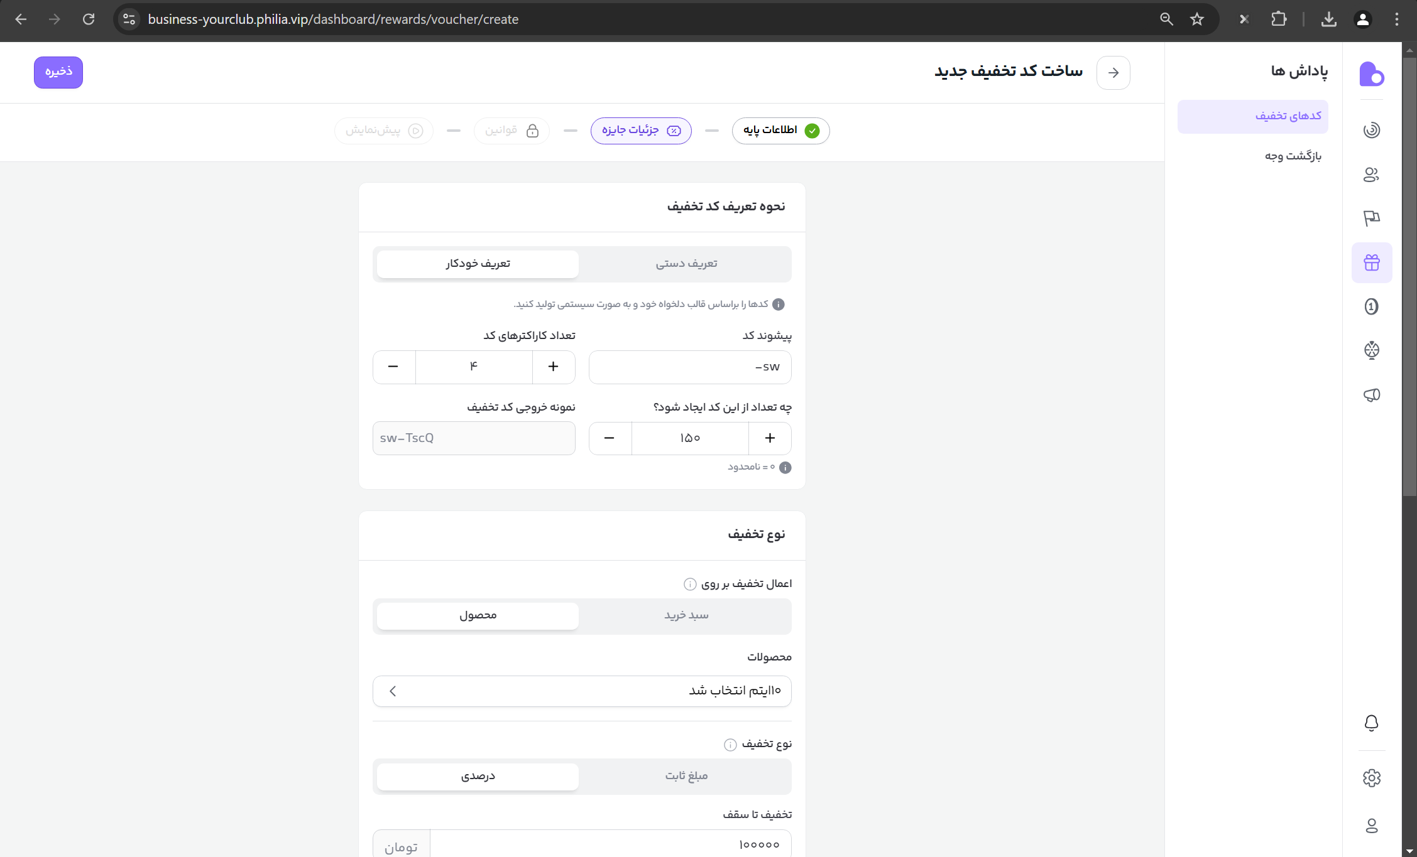Click the back arrow beside page title
Viewport: 1417px width, 857px height.
coord(1113,73)
